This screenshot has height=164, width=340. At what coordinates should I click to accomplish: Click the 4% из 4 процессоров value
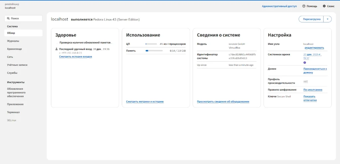(x=173, y=44)
